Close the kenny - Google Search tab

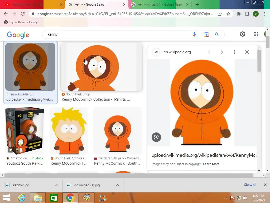(x=124, y=4)
